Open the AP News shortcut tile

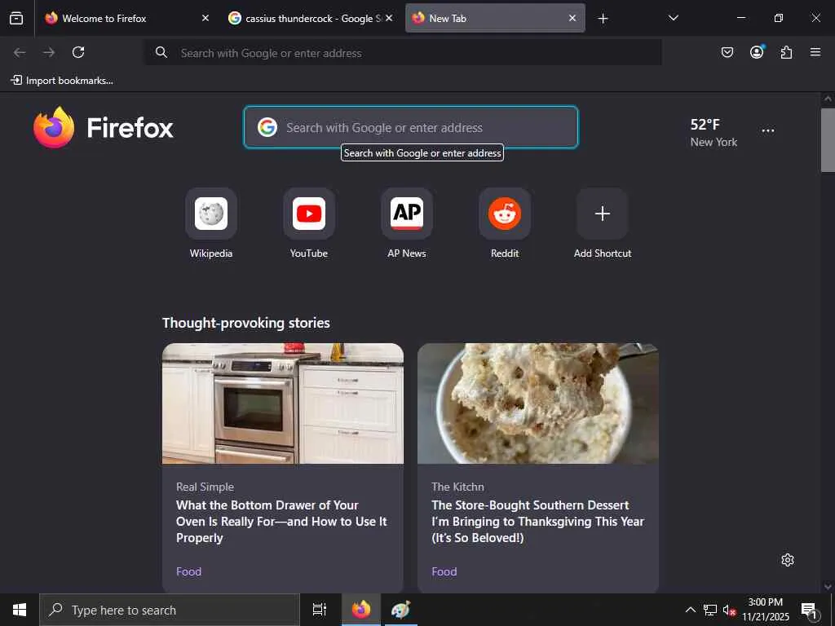pyautogui.click(x=407, y=214)
